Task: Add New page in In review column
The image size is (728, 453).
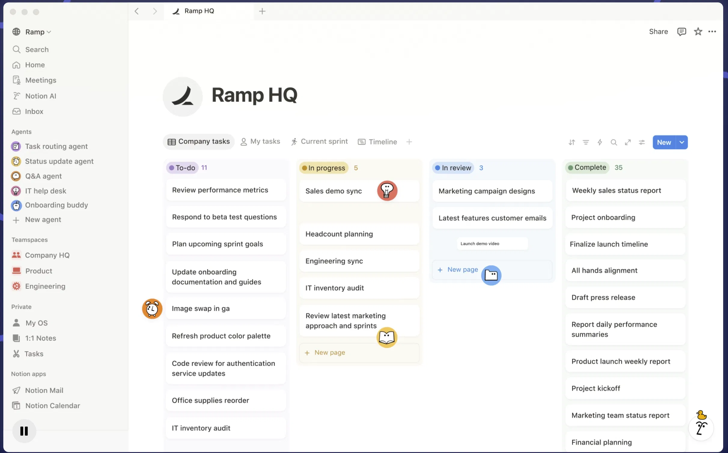Action: click(x=492, y=270)
